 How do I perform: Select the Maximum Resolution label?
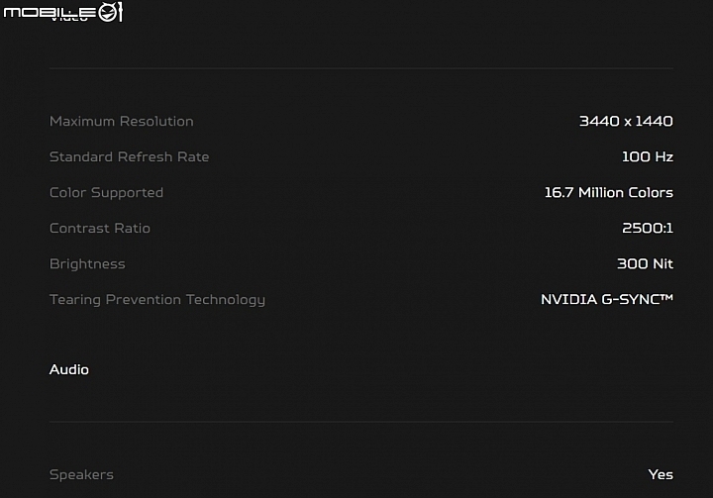[122, 122]
